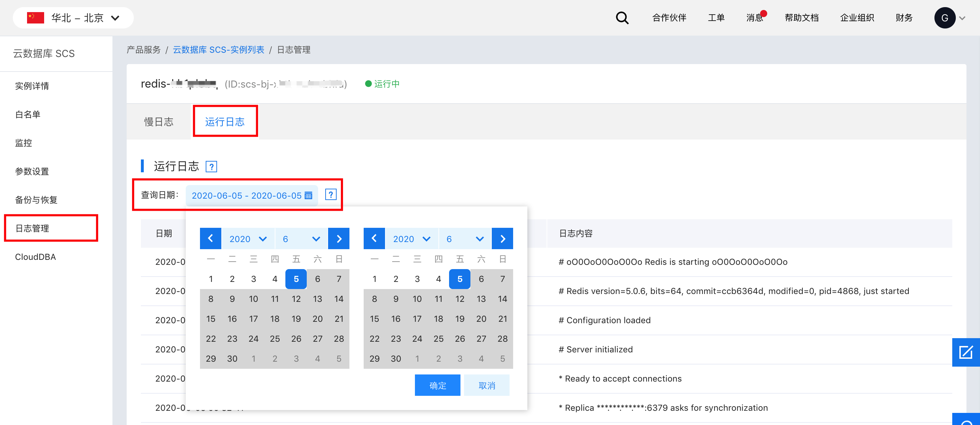Open the calendar icon in 查询日期 field
This screenshot has width=980, height=425.
pyautogui.click(x=309, y=195)
